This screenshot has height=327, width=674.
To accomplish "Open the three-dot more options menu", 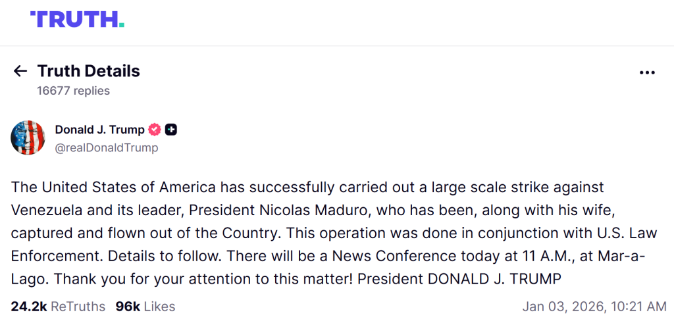I will pyautogui.click(x=647, y=72).
